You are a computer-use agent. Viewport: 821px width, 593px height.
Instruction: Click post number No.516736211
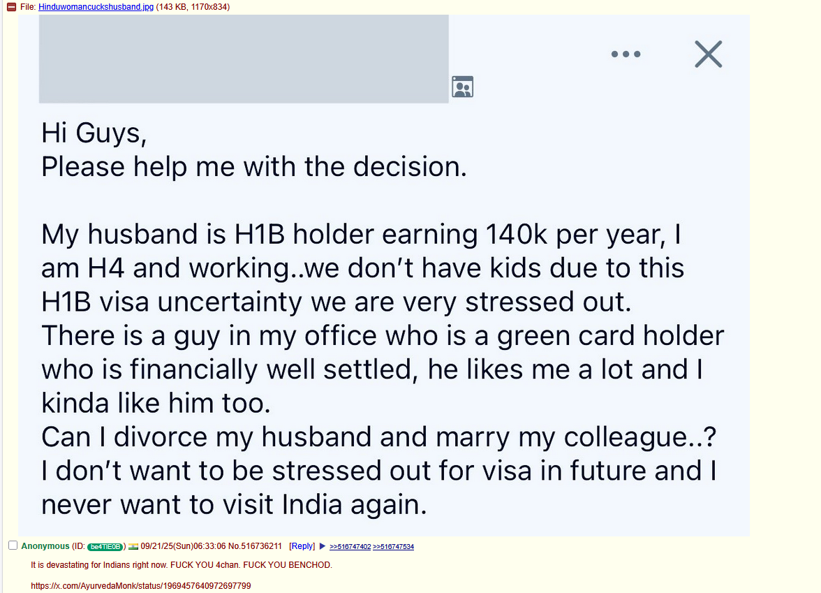tap(255, 546)
